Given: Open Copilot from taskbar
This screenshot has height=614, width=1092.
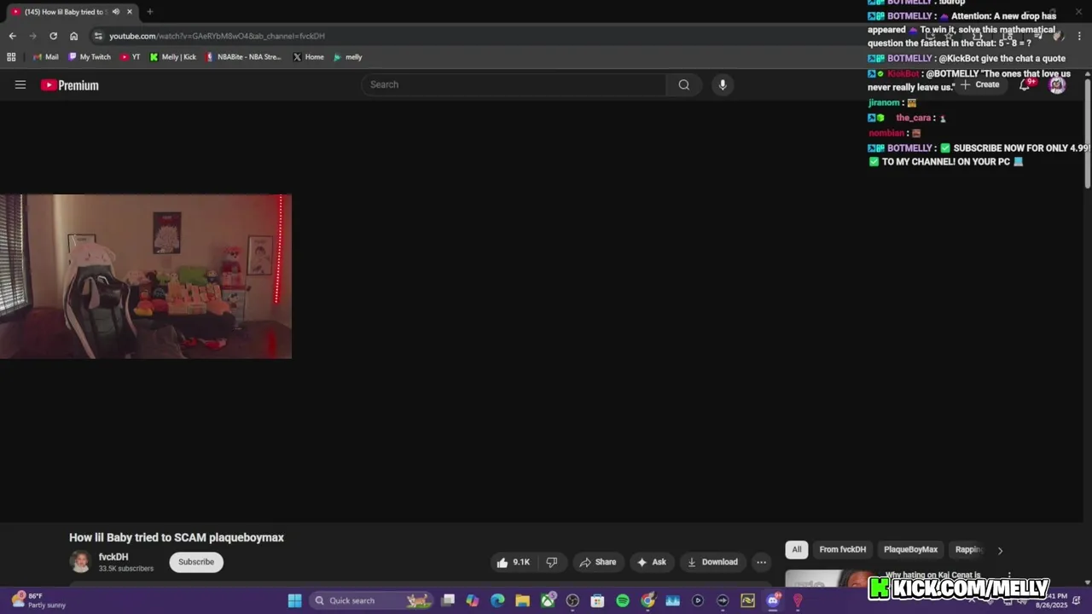Looking at the screenshot, I should click(473, 600).
